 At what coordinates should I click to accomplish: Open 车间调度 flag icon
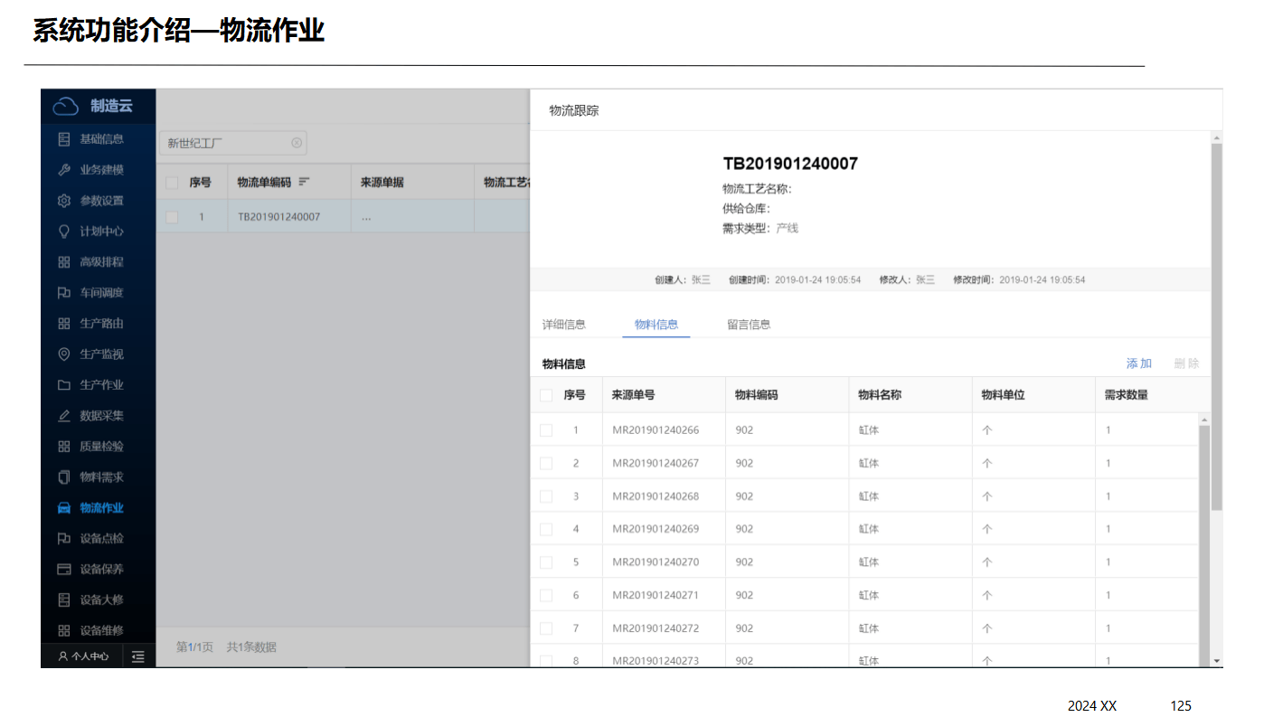(63, 293)
